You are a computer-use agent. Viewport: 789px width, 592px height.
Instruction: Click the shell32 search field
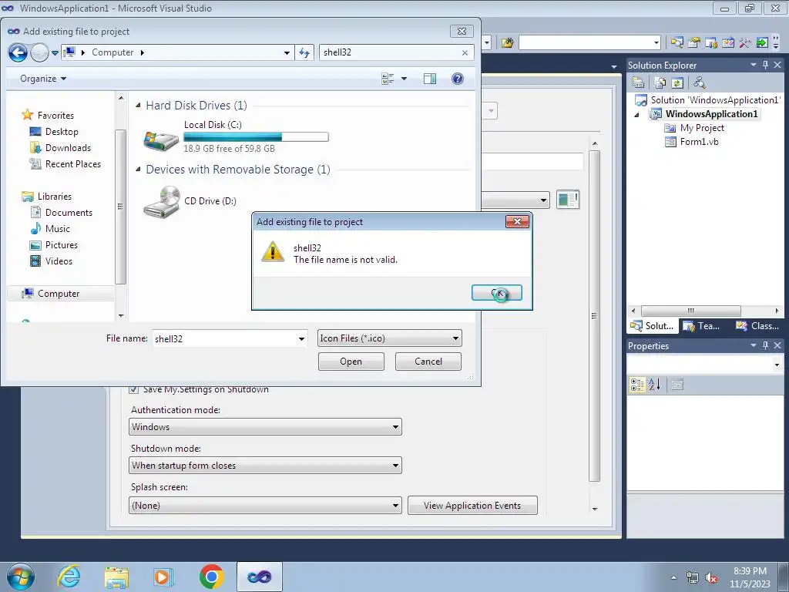click(x=390, y=52)
